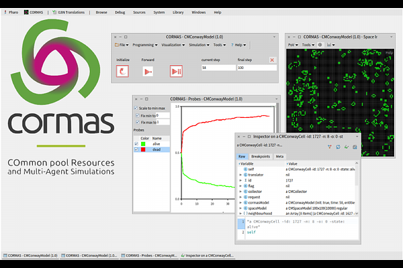Viewport: 403px width, 268px height.
Task: Click the integer icon next to id variable
Action: pos(245,180)
